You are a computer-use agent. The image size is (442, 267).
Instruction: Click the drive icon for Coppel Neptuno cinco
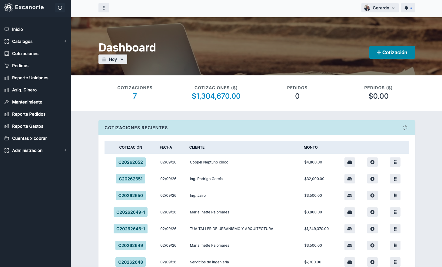point(350,162)
